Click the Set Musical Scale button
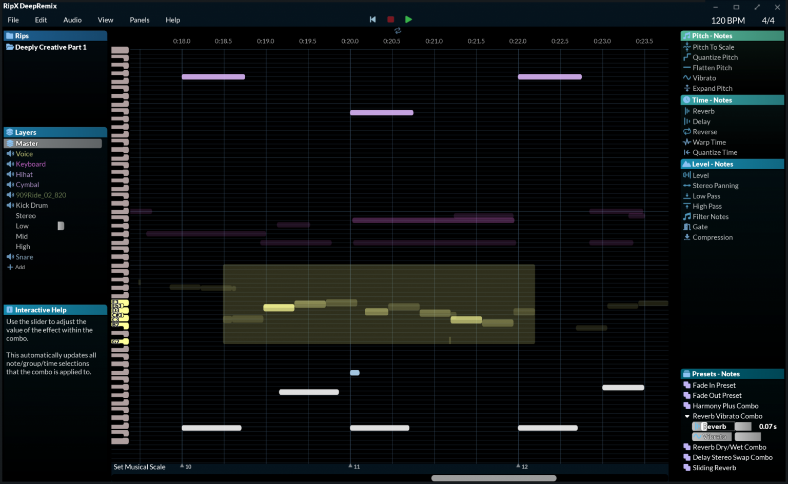Viewport: 788px width, 484px height. [139, 467]
